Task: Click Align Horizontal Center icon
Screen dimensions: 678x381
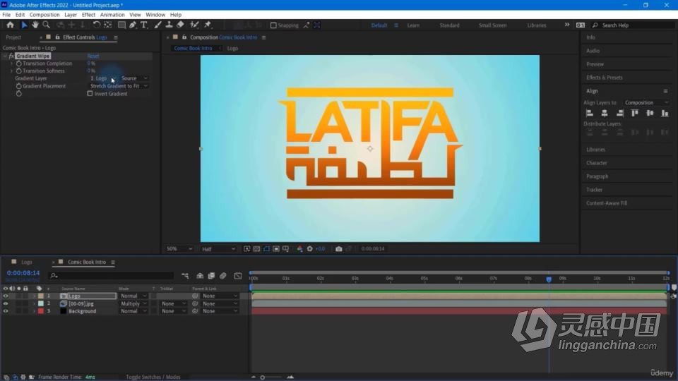Action: [x=605, y=113]
